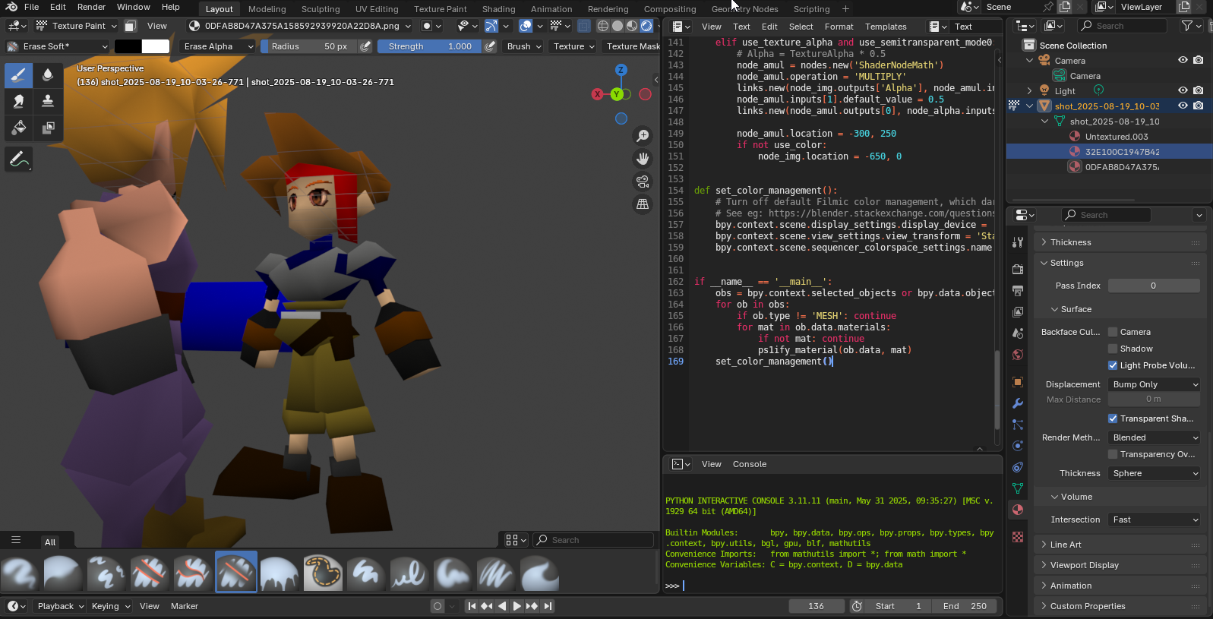Open the Texture properties checker tab

tap(1018, 537)
